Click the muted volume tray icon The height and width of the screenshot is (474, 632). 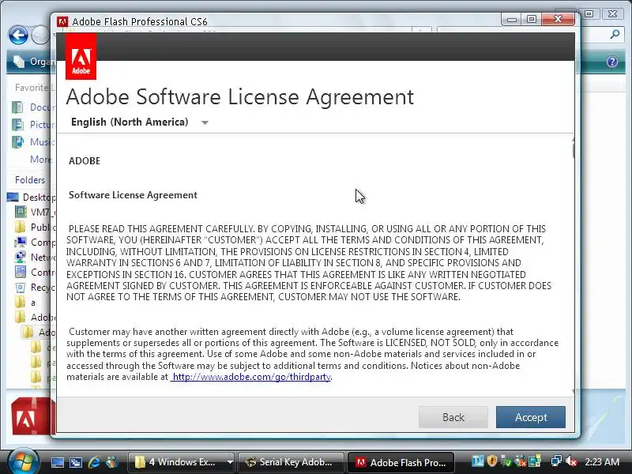coord(571,461)
